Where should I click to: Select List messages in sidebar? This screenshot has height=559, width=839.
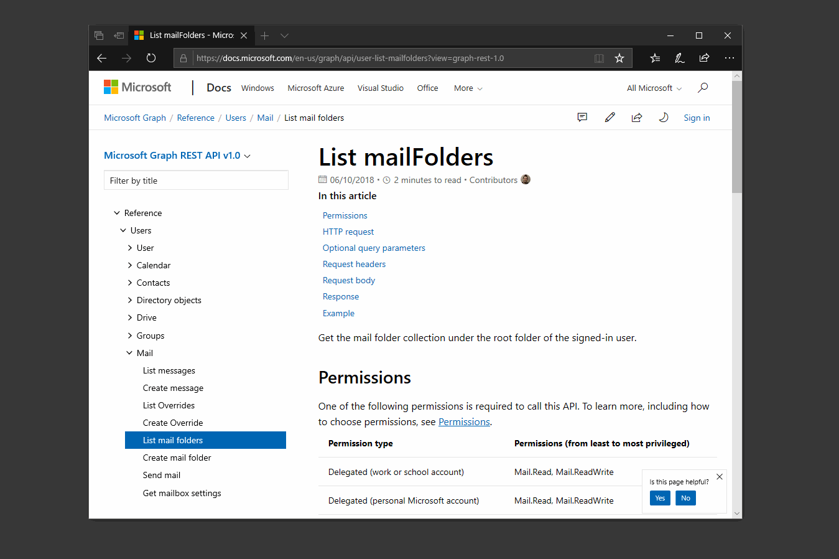[169, 370]
